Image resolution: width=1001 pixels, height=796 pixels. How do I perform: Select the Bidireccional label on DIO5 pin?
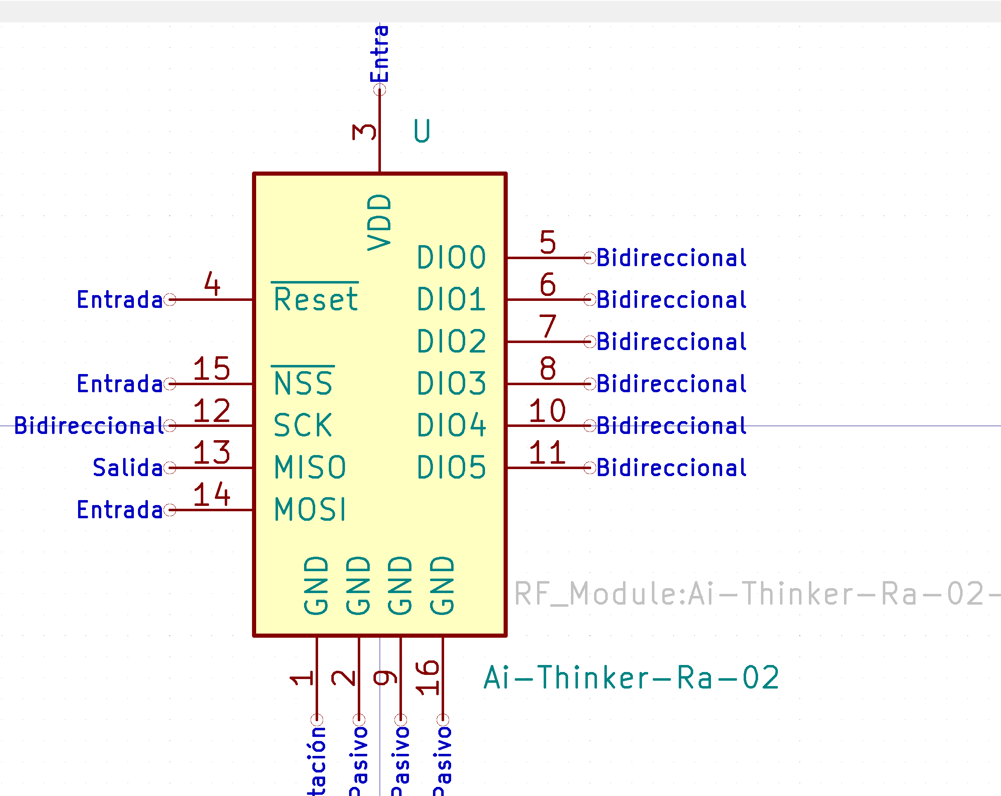(671, 467)
